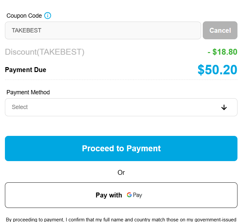Click the payment confirmation disclaimer text
Screen dimensions: 245x222
tap(121, 219)
